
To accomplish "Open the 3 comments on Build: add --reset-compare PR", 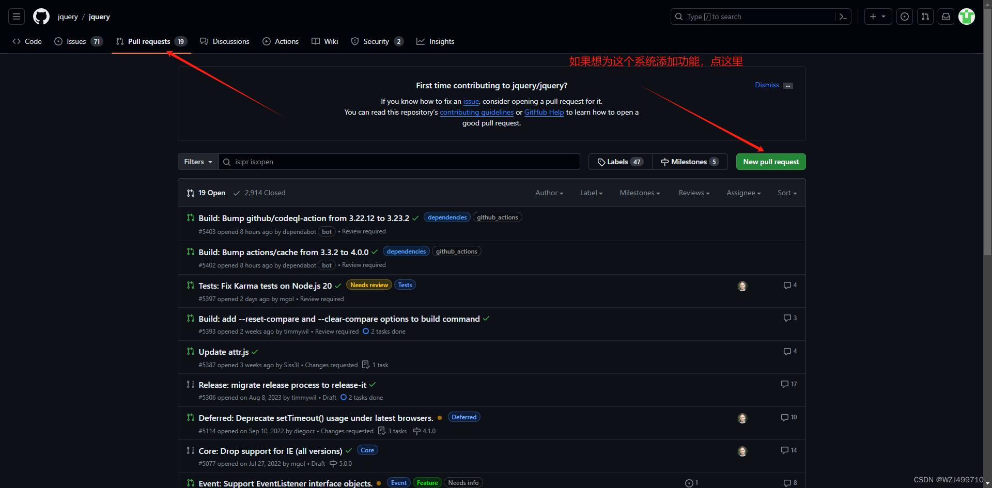I will tap(790, 318).
